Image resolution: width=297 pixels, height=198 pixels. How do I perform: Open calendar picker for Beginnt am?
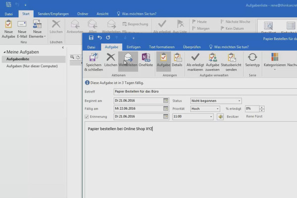click(166, 100)
